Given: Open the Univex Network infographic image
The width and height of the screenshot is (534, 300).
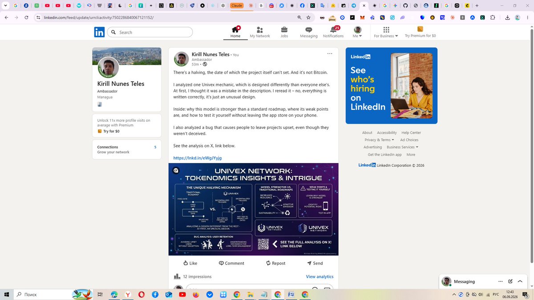Looking at the screenshot, I should point(253,209).
